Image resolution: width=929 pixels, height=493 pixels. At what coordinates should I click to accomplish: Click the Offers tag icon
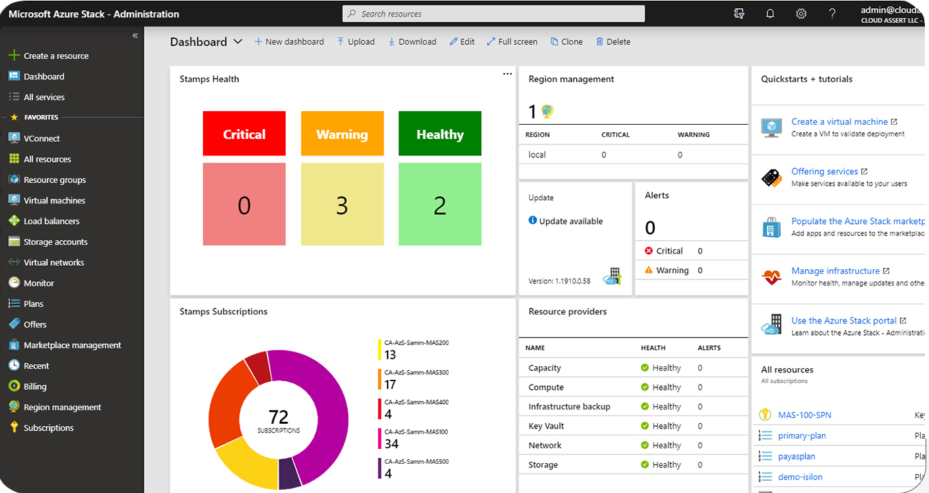(x=14, y=324)
